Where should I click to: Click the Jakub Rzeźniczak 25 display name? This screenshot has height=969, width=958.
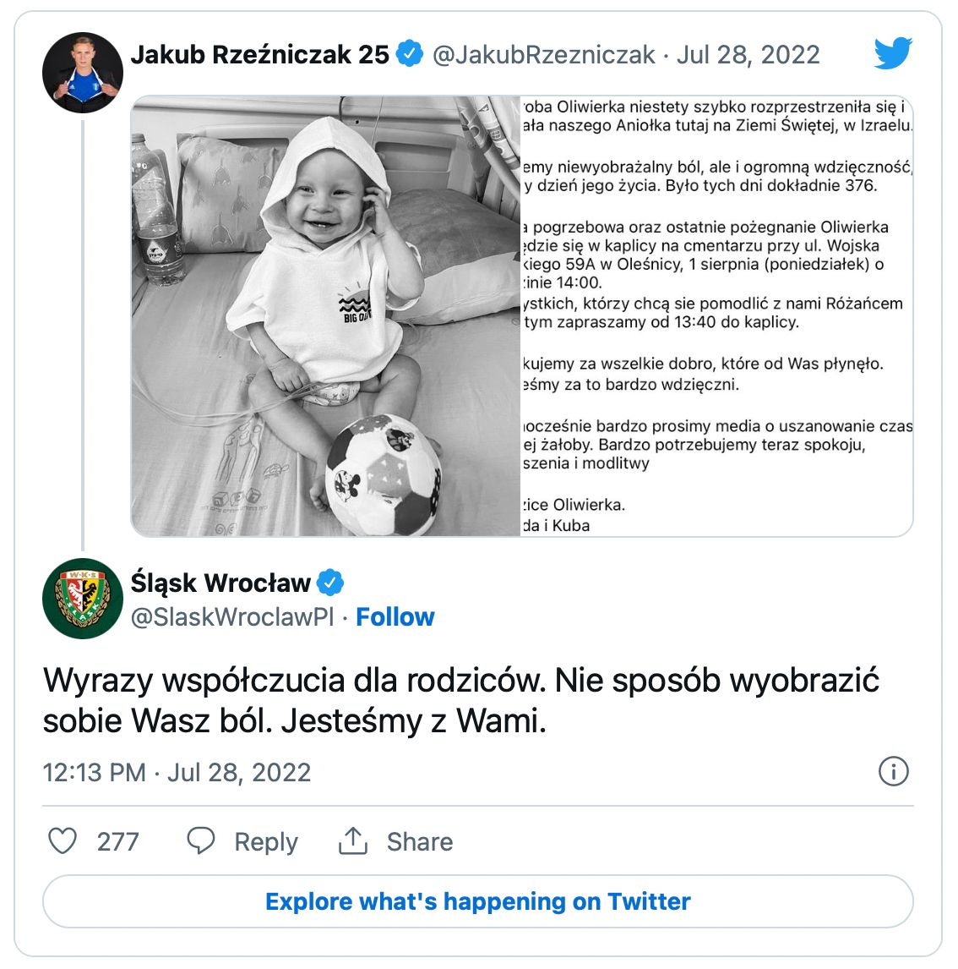(260, 54)
